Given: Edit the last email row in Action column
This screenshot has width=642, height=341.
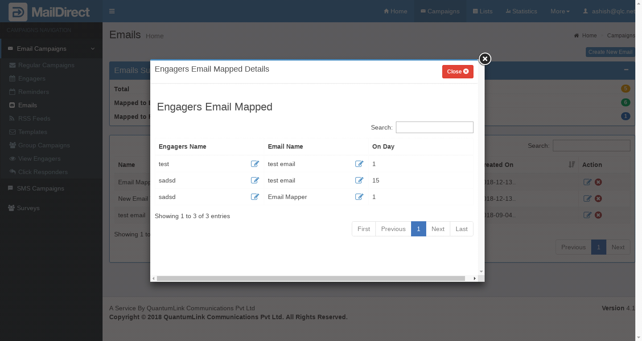Looking at the screenshot, I should (588, 215).
